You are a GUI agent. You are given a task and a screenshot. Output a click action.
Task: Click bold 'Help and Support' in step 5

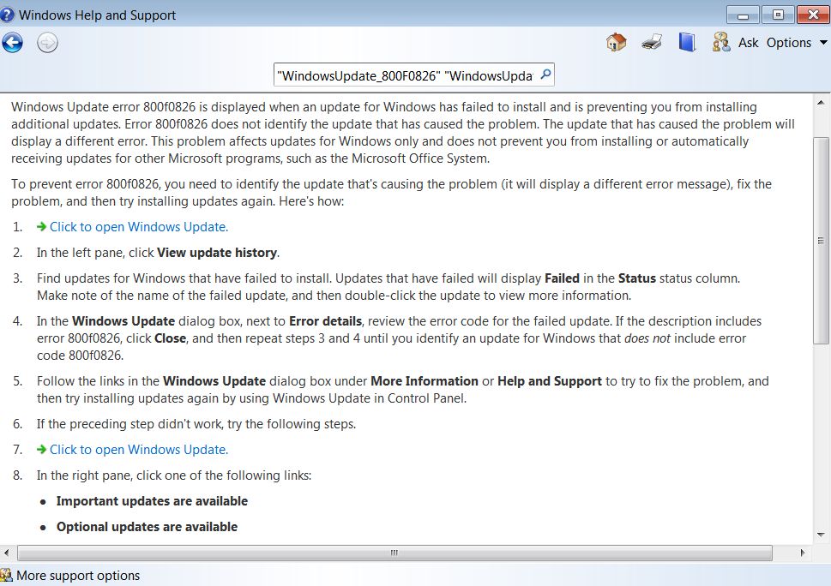click(550, 381)
